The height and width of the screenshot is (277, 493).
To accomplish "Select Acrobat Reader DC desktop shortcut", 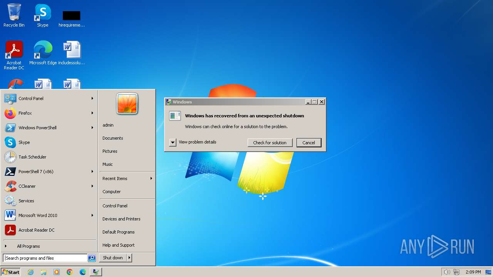I will coord(14,55).
